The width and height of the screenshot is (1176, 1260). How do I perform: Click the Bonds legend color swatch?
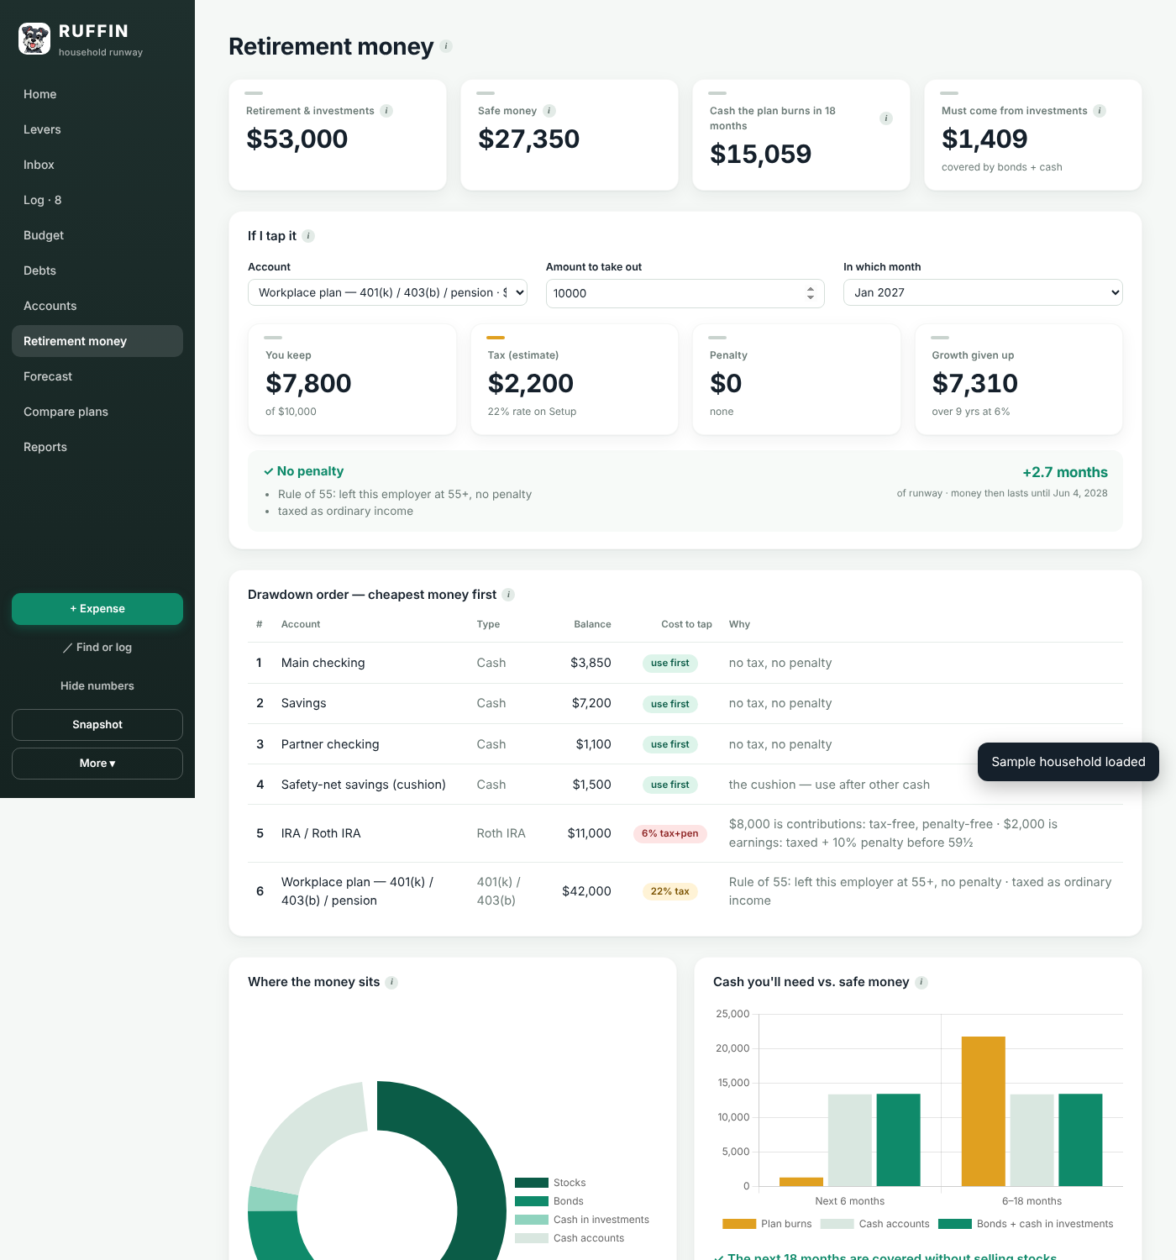click(532, 1201)
